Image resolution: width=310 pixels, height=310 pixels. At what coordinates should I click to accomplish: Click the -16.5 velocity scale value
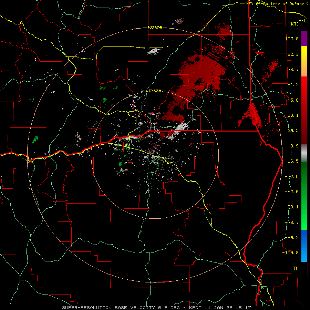pyautogui.click(x=292, y=161)
